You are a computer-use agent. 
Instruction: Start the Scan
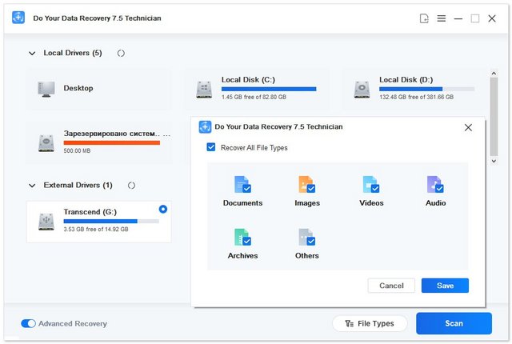point(454,323)
